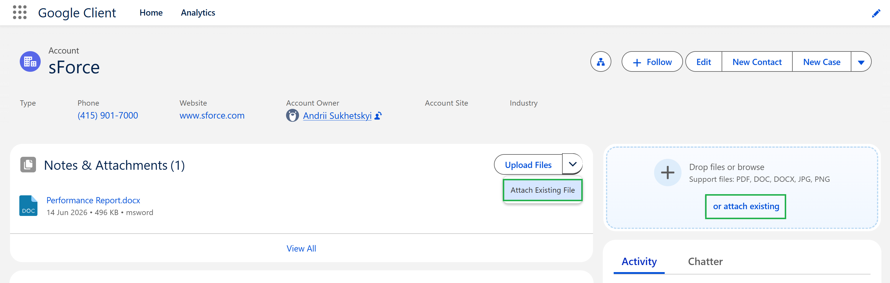Viewport: 890px width, 283px height.
Task: Click the Google Client app name
Action: [x=77, y=13]
